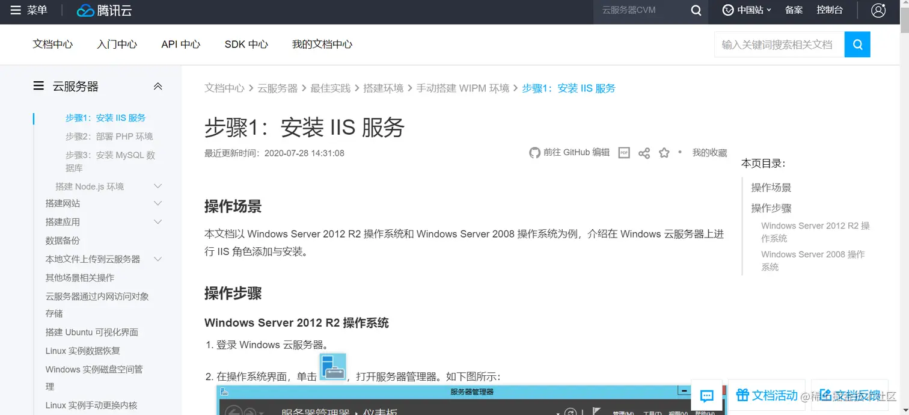Screen dimensions: 909x415
Task: Open API 中心 menu item
Action: coord(180,44)
